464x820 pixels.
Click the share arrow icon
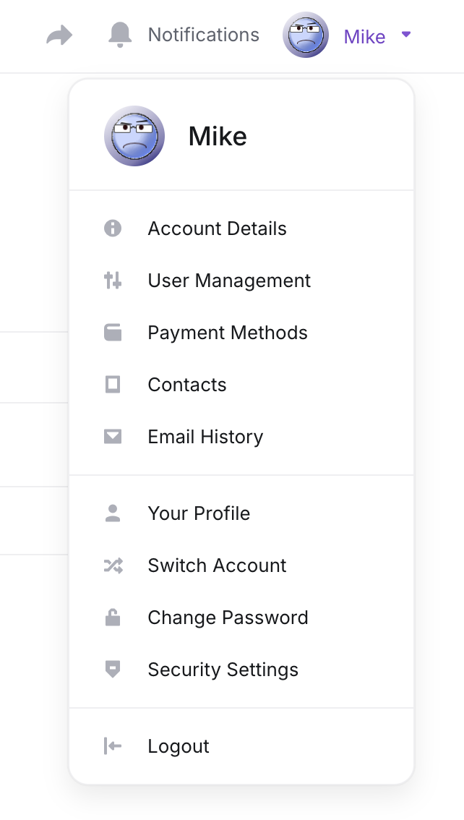tap(59, 35)
